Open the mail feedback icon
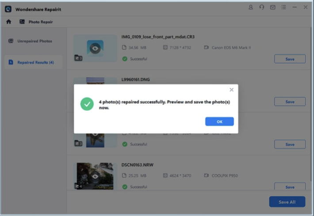This screenshot has height=216, width=314. [272, 8]
